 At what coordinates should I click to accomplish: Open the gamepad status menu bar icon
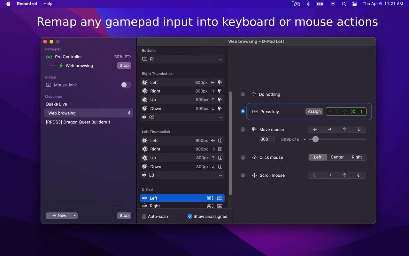[x=297, y=4]
